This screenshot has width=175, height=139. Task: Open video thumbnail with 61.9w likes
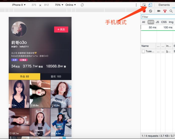coord(61,94)
